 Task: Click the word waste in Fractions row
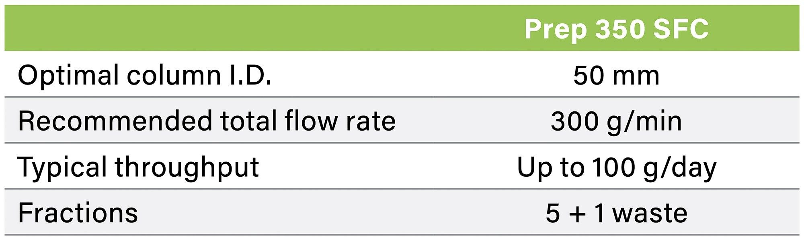click(x=650, y=214)
